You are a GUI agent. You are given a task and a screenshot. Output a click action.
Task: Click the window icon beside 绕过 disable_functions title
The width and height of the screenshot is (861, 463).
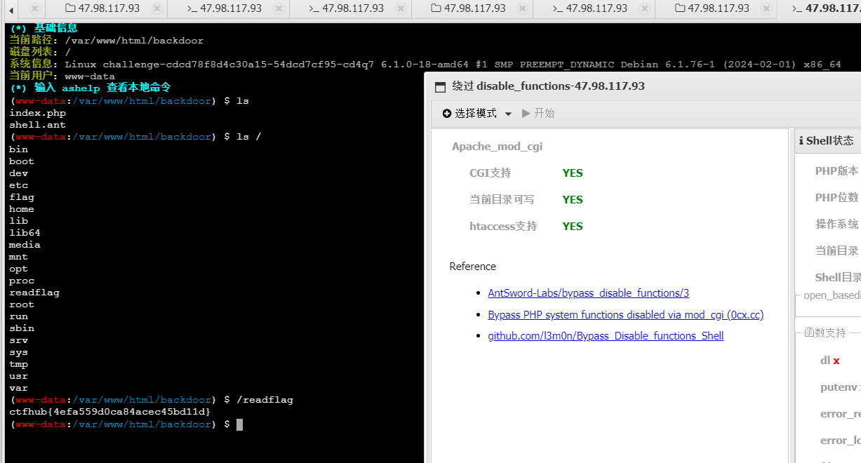[x=441, y=87]
